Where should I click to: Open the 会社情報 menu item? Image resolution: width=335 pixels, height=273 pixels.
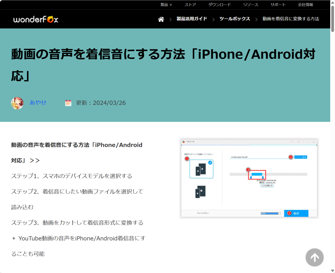305,5
